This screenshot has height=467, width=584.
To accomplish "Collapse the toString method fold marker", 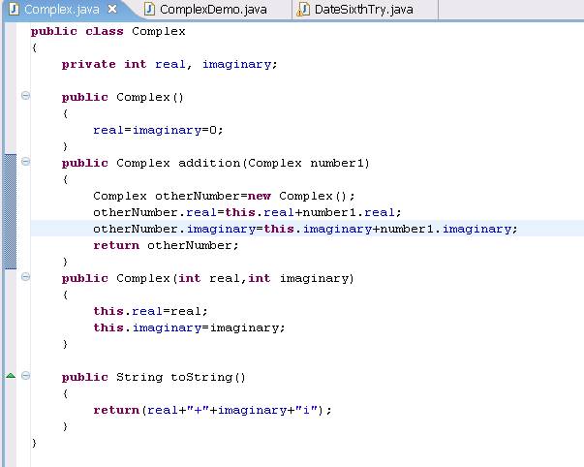I will pyautogui.click(x=25, y=375).
